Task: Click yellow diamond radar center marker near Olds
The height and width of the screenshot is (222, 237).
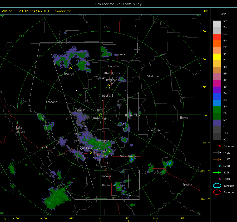Action: point(100,115)
